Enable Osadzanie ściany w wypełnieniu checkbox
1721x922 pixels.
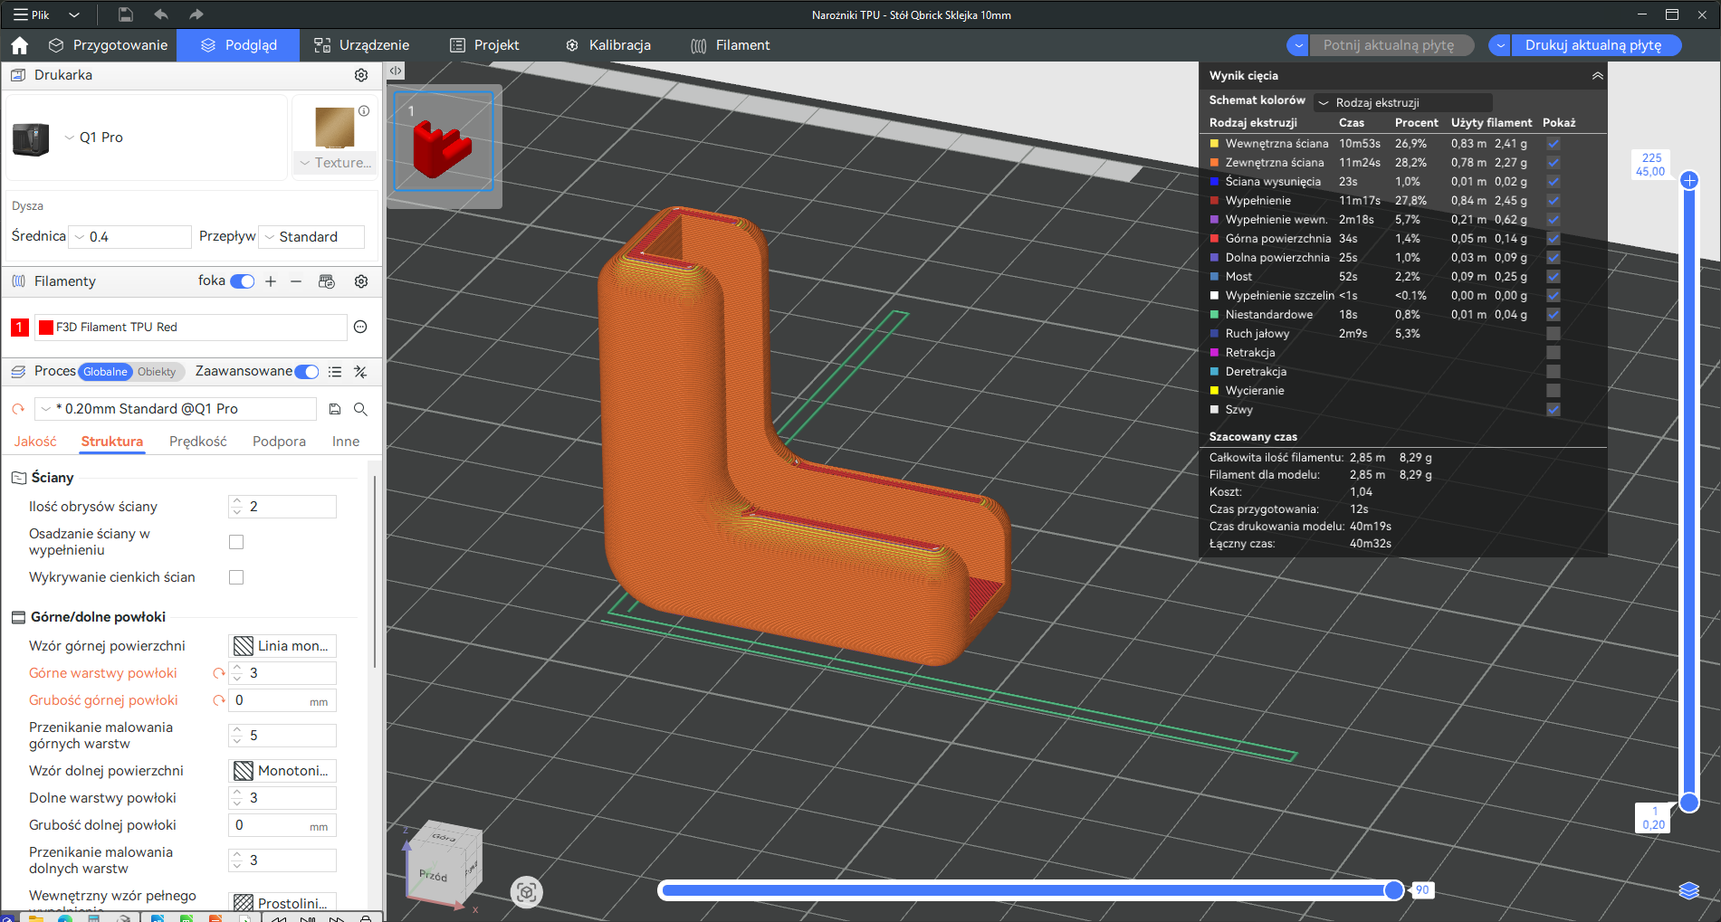[x=236, y=542]
